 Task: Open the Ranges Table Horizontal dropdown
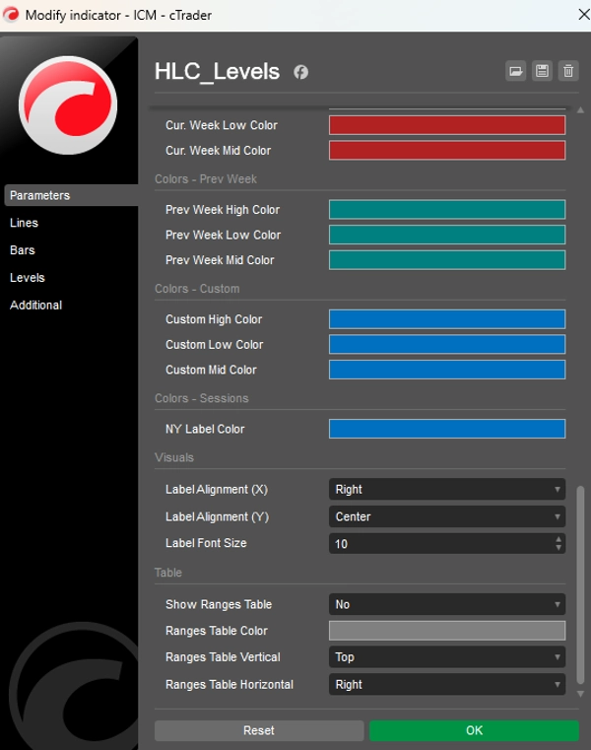[446, 685]
